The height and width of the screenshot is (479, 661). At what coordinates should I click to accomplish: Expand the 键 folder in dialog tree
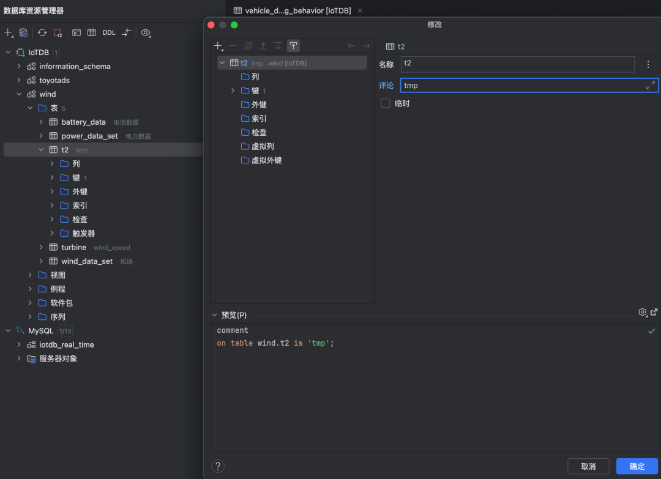pyautogui.click(x=233, y=91)
